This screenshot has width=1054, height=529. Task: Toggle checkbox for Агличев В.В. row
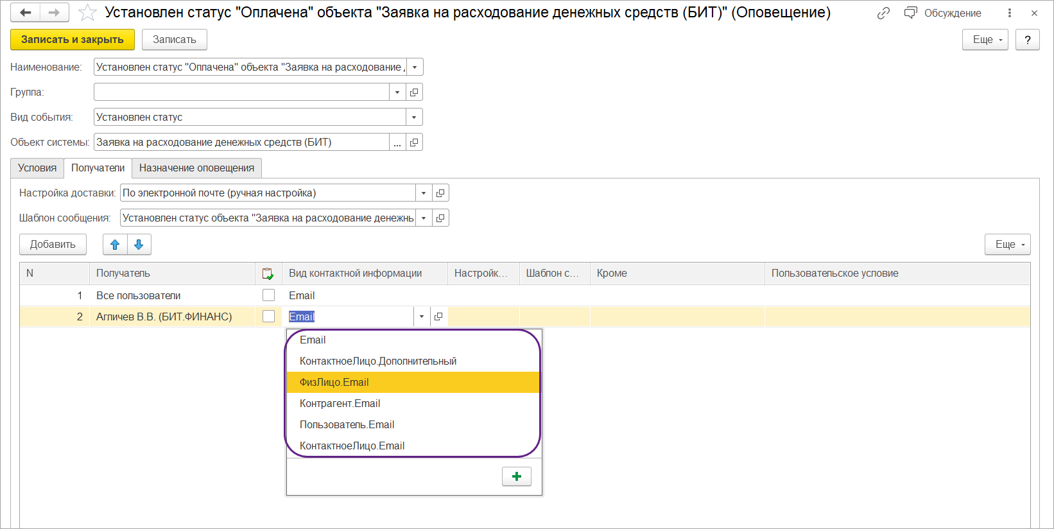point(268,317)
